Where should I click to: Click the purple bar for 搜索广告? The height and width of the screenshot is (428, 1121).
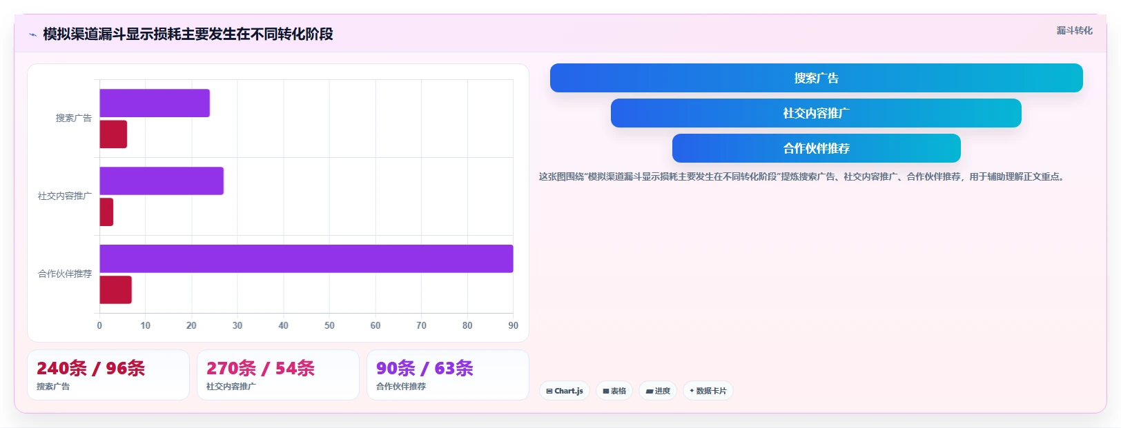155,103
